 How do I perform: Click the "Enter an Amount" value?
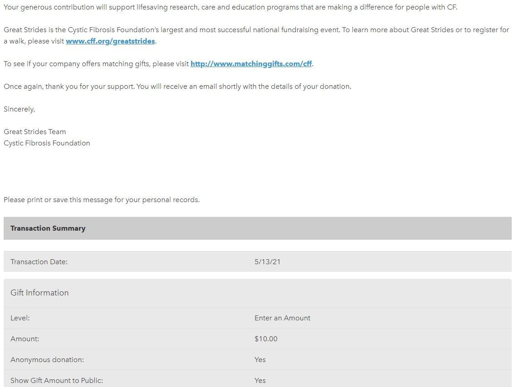pos(282,318)
